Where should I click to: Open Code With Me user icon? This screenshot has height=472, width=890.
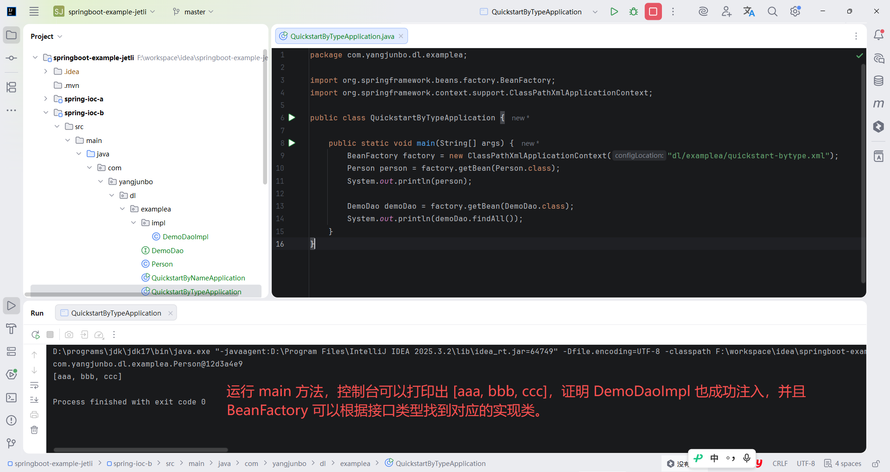point(726,12)
